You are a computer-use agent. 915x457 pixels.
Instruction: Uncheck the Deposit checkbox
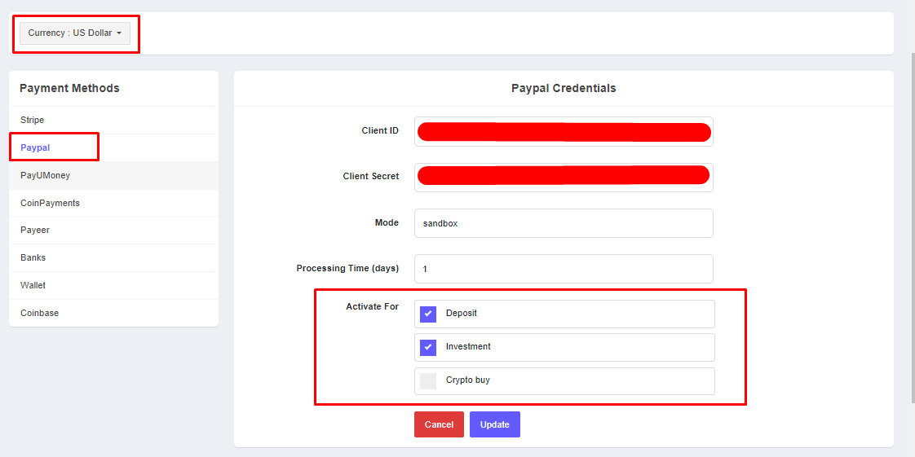428,314
